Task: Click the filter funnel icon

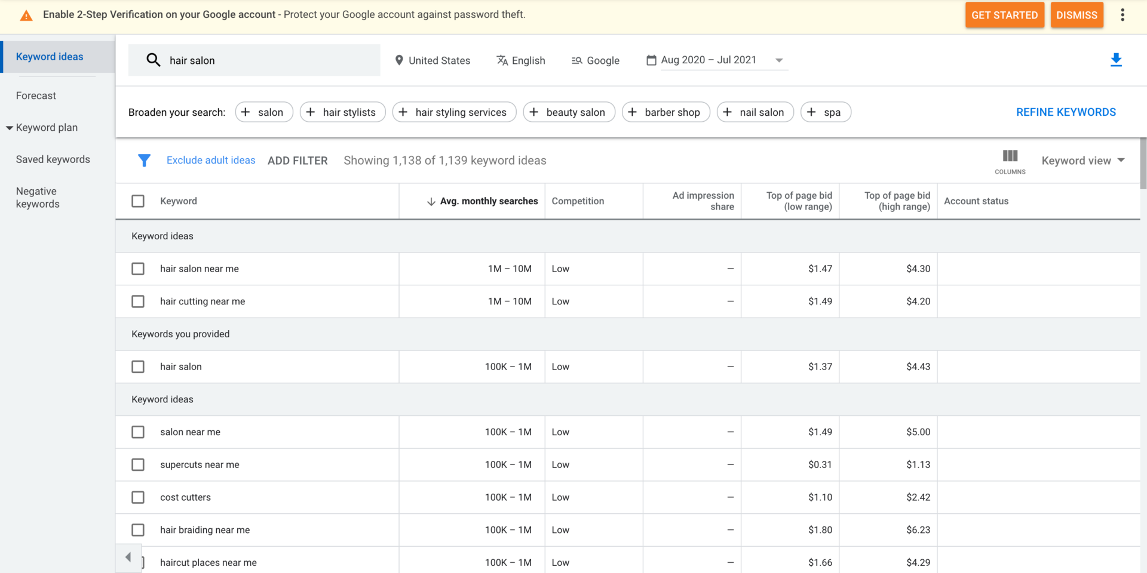Action: click(x=144, y=160)
